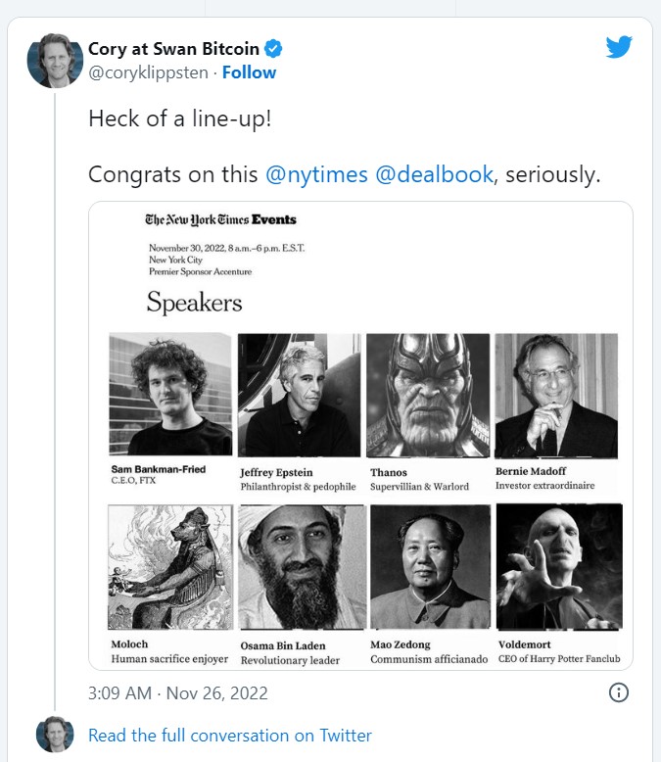Click the "Bernie Madoff" caption text
661x762 pixels.
531,471
